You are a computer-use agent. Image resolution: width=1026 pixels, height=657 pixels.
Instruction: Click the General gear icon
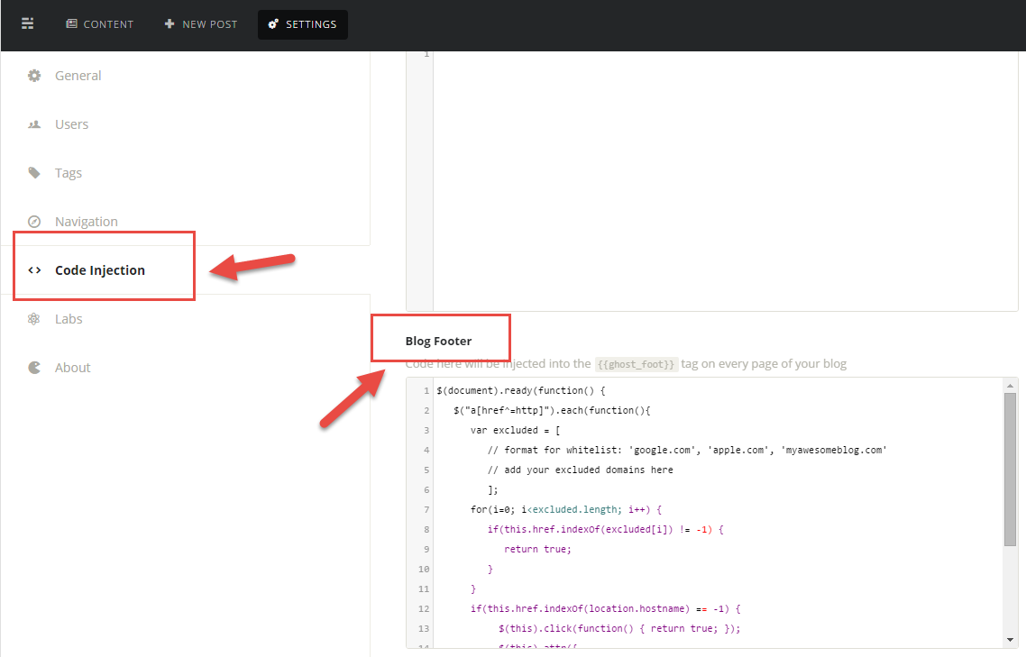click(x=34, y=76)
